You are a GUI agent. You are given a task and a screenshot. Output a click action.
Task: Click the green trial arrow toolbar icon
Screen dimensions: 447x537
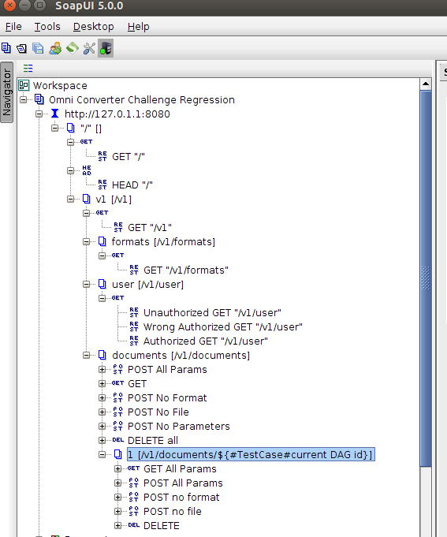click(x=73, y=48)
